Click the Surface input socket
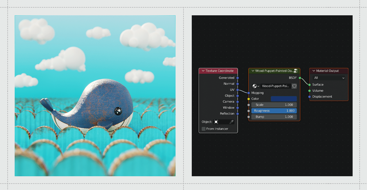 pyautogui.click(x=310, y=85)
